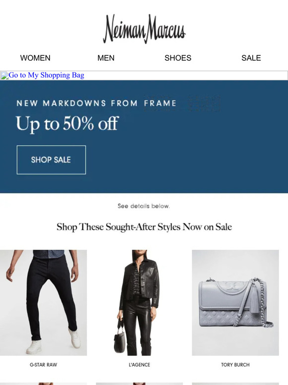Click the G-STAR RAW brand label
Image resolution: width=288 pixels, height=385 pixels.
[x=43, y=365]
